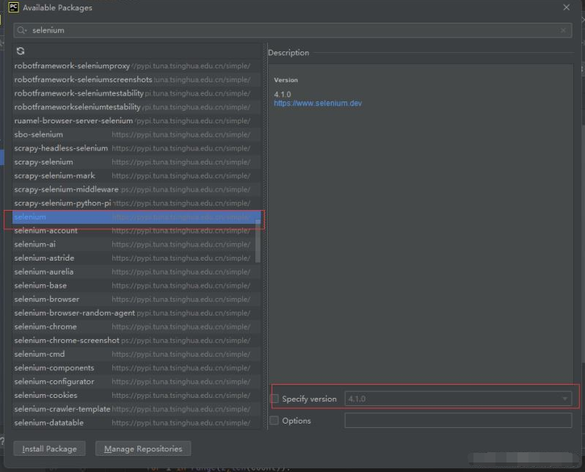Select selenium-aurelia package
The image size is (585, 472).
137,272
